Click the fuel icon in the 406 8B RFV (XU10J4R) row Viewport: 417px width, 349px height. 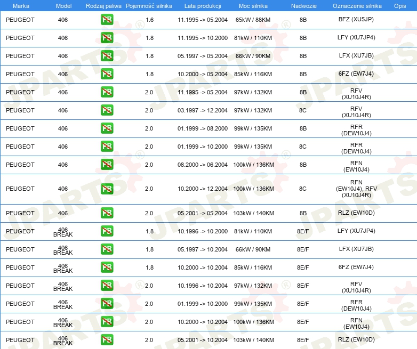tap(107, 92)
